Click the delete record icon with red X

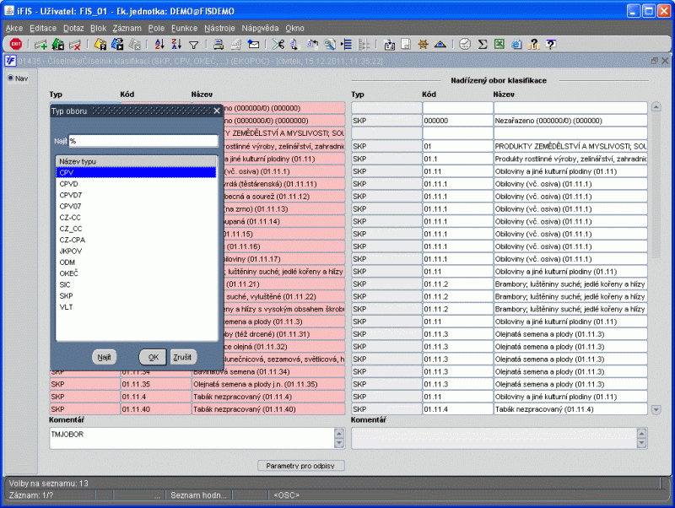click(75, 45)
